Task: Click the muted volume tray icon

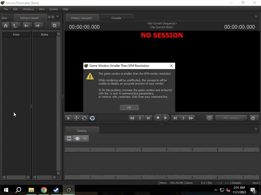Action: pyautogui.click(x=228, y=190)
